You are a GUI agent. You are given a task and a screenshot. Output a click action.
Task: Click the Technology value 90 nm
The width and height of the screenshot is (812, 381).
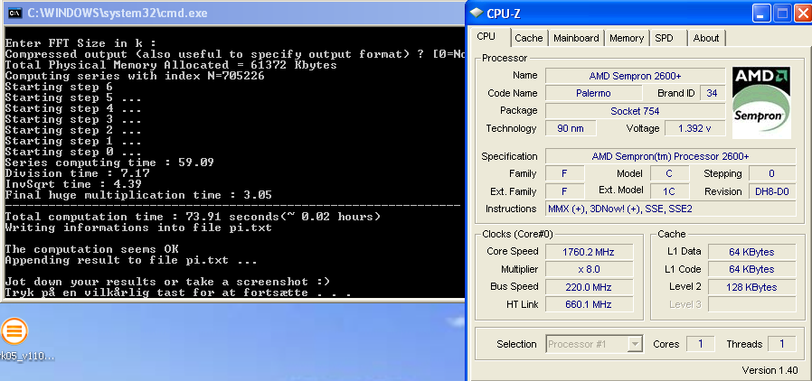point(571,128)
